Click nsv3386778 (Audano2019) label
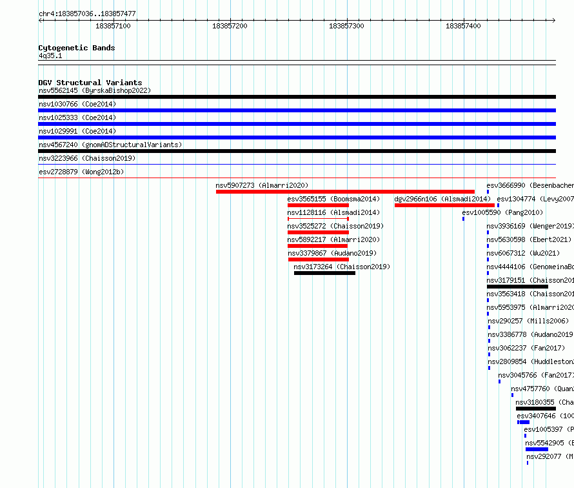The height and width of the screenshot is (488, 574). [530, 334]
